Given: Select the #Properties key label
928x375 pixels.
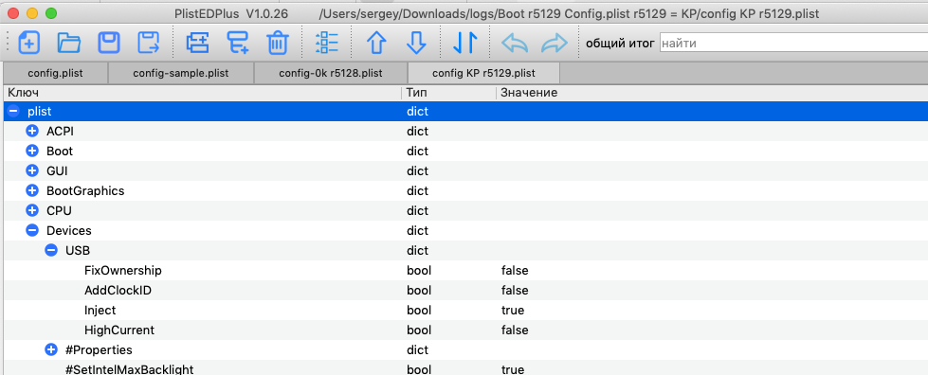Looking at the screenshot, I should [99, 350].
